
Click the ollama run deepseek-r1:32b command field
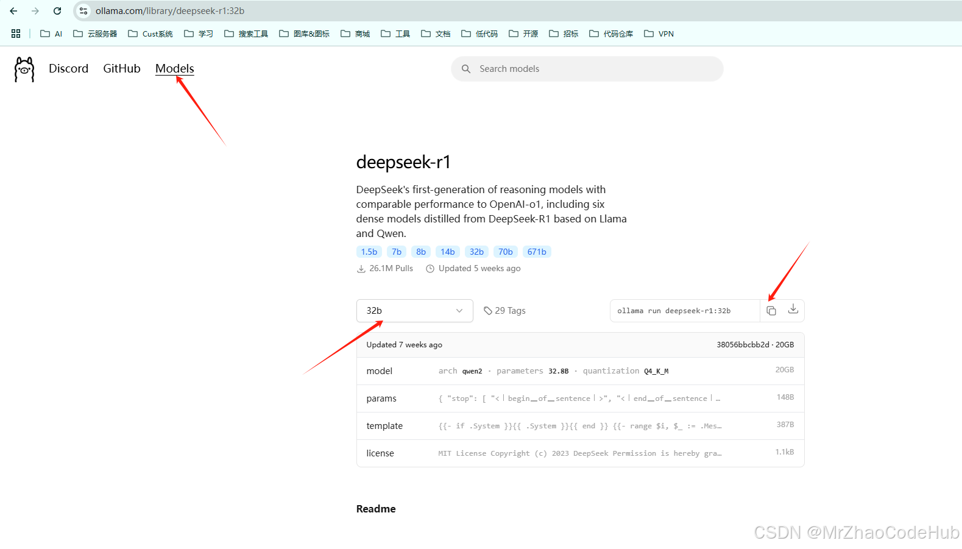pyautogui.click(x=685, y=311)
